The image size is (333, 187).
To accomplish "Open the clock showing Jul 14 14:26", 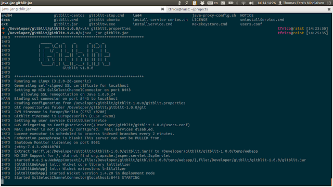I will click(x=266, y=3).
